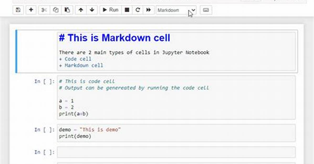Click the 'b = 2' code line
The width and height of the screenshot is (314, 164).
coord(66,107)
